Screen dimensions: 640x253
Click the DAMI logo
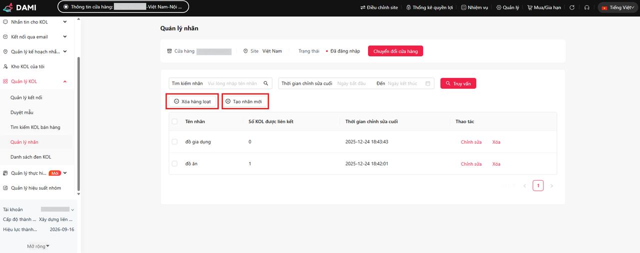click(19, 8)
